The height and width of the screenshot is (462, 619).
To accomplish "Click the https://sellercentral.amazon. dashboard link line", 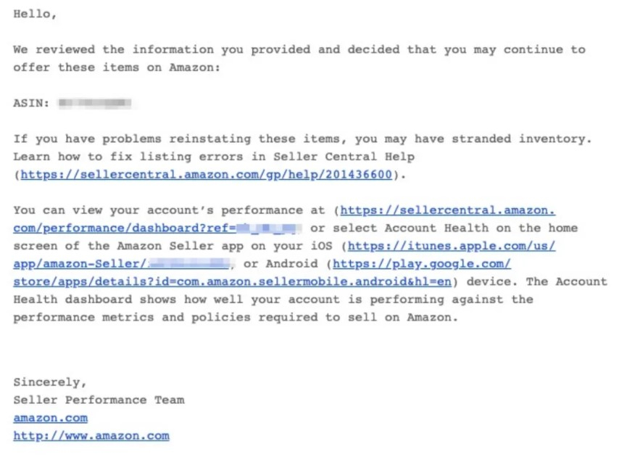I will click(x=447, y=210).
